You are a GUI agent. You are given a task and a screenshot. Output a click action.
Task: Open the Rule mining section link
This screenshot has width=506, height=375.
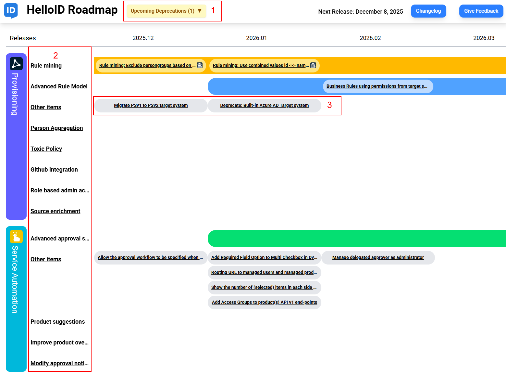(46, 65)
